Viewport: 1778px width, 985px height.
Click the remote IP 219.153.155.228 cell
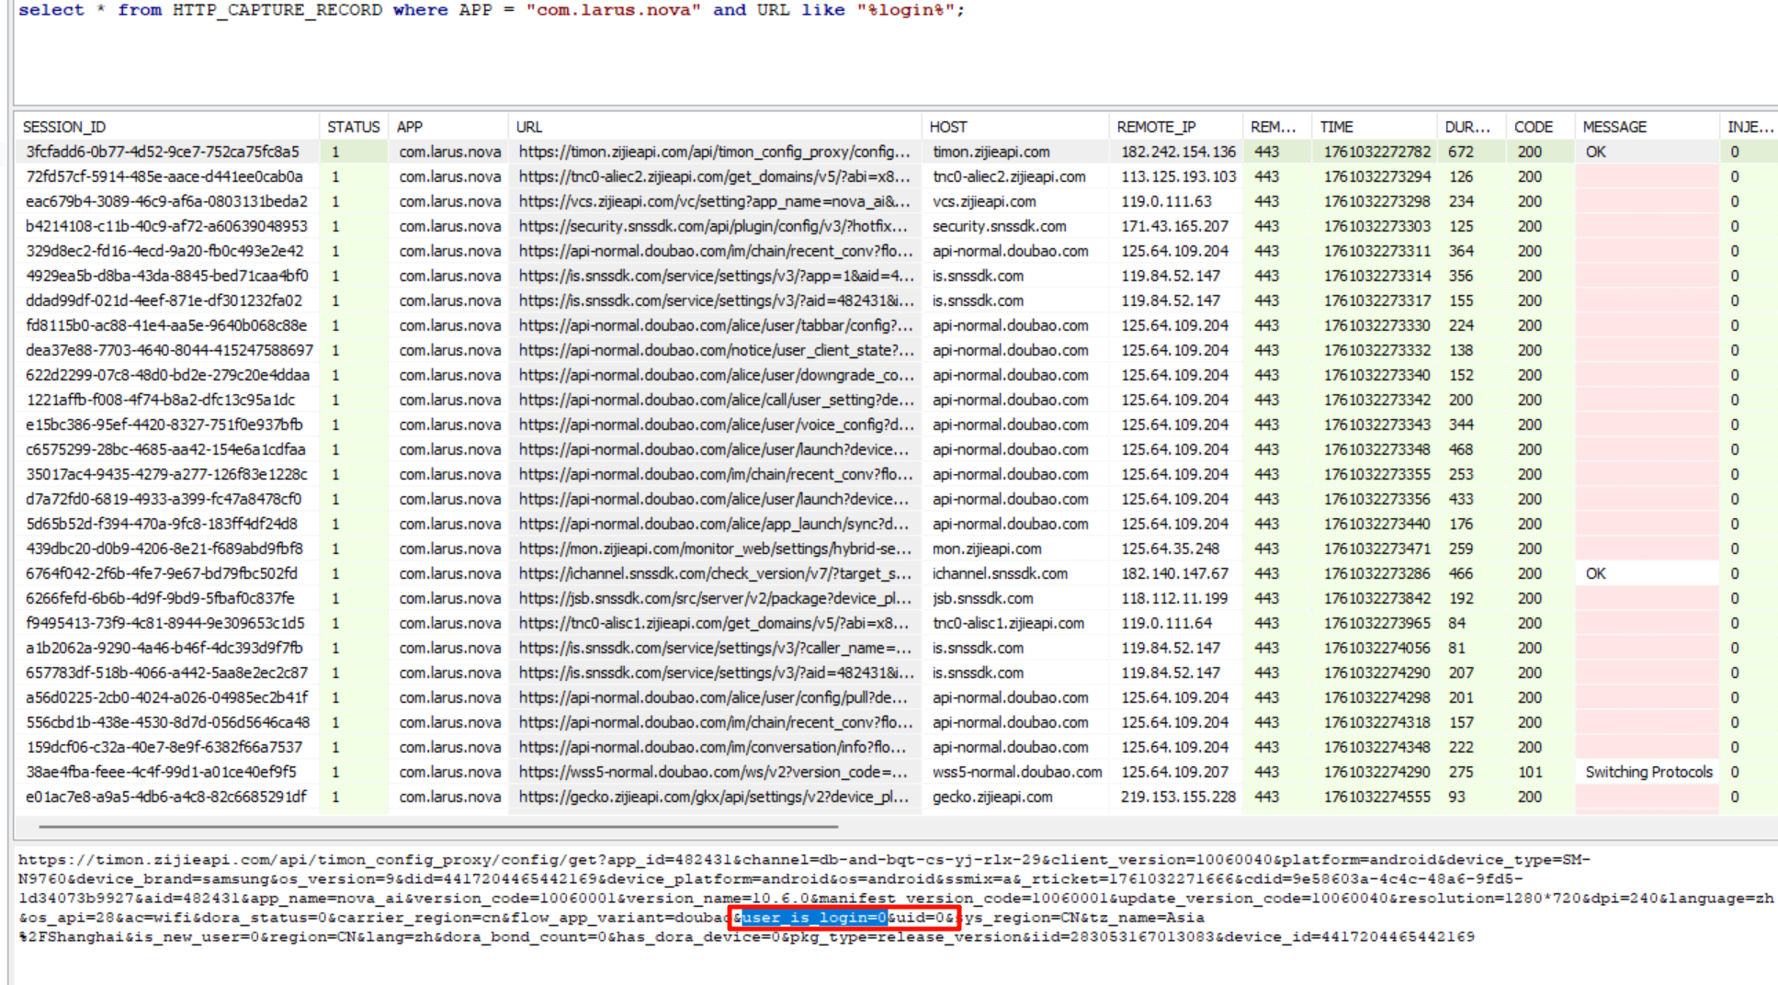(1178, 798)
